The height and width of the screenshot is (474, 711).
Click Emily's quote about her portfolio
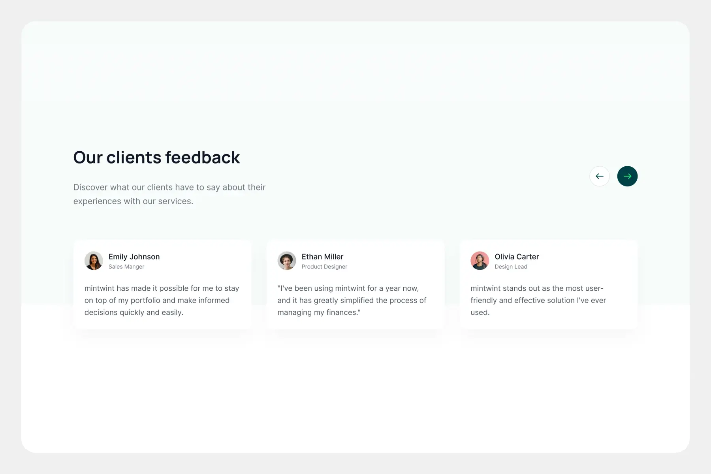click(x=162, y=300)
